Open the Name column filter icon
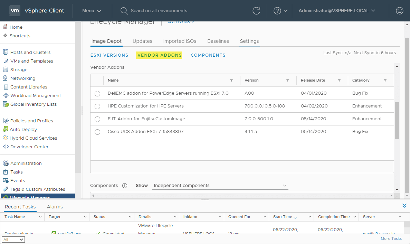410x244 pixels. click(231, 80)
